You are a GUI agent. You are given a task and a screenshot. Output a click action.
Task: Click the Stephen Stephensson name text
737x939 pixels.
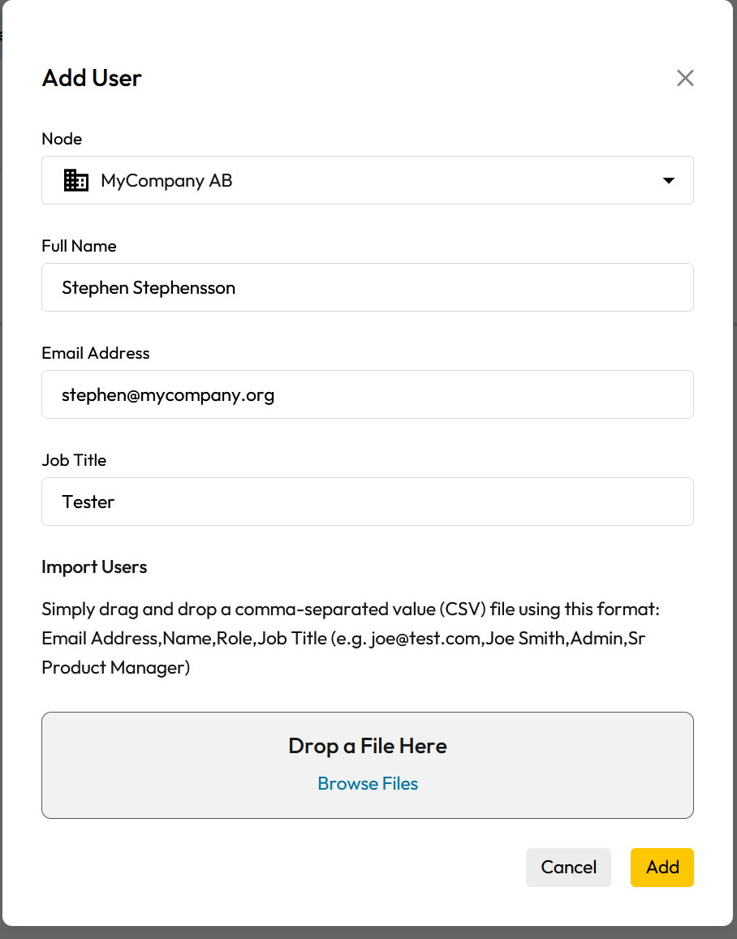[149, 287]
